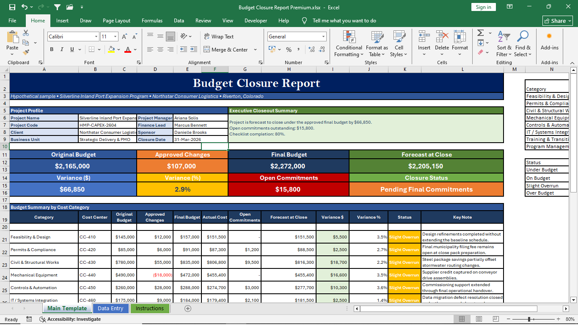The image size is (578, 325).
Task: Decrease the cell indent
Action: pos(184,49)
